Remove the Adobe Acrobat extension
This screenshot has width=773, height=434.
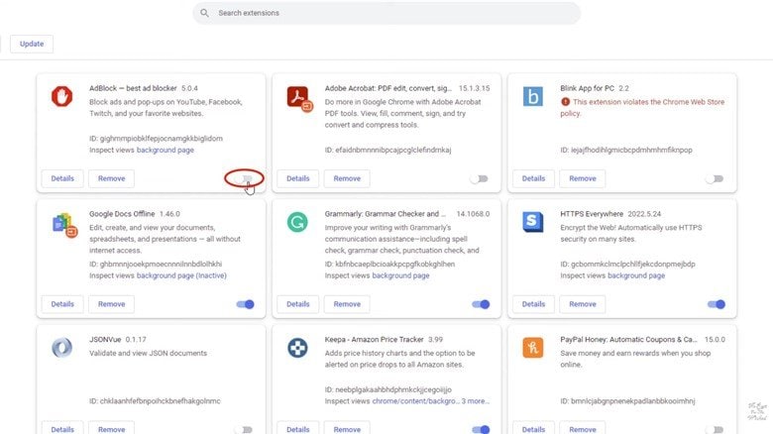(x=347, y=178)
